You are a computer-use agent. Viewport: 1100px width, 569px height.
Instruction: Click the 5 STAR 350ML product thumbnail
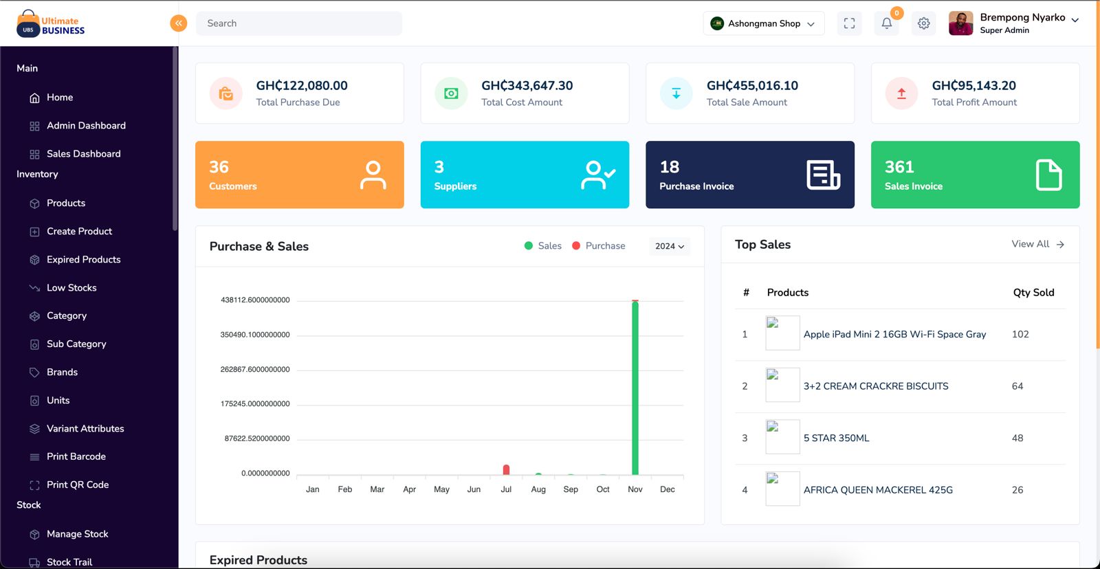(782, 437)
